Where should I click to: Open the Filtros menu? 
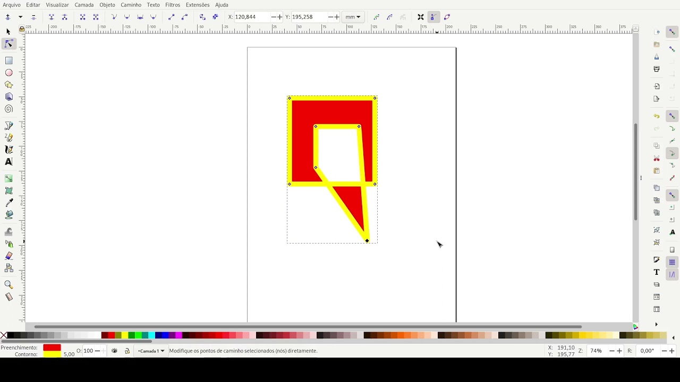tap(173, 5)
